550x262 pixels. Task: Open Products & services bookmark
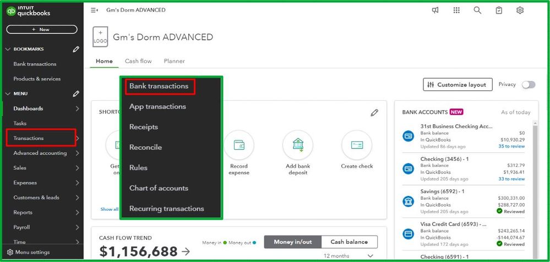[37, 79]
